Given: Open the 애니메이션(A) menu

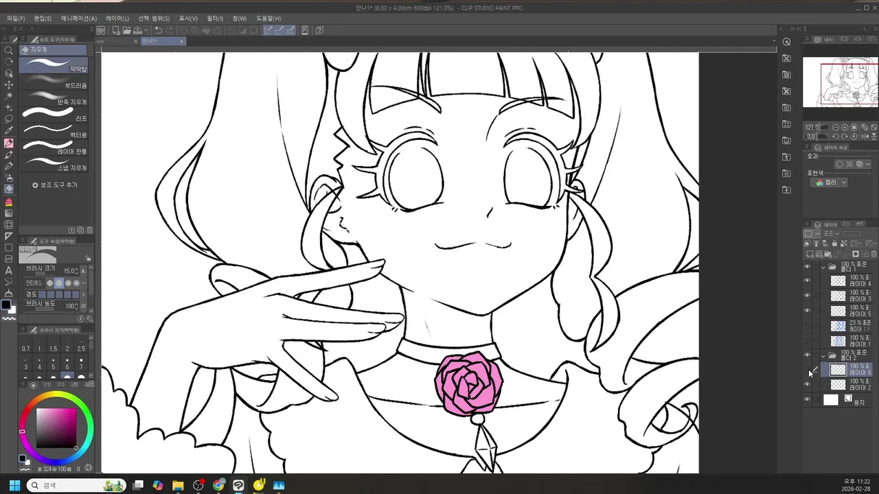Looking at the screenshot, I should (x=79, y=19).
